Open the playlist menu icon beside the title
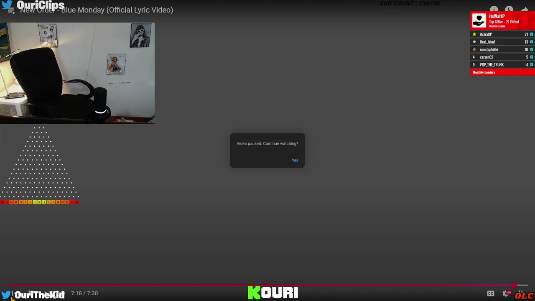The width and height of the screenshot is (535, 301). point(11,10)
